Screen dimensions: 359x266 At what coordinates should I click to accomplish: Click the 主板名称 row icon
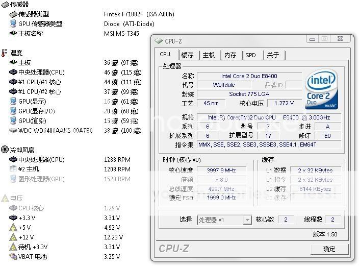tap(13, 33)
